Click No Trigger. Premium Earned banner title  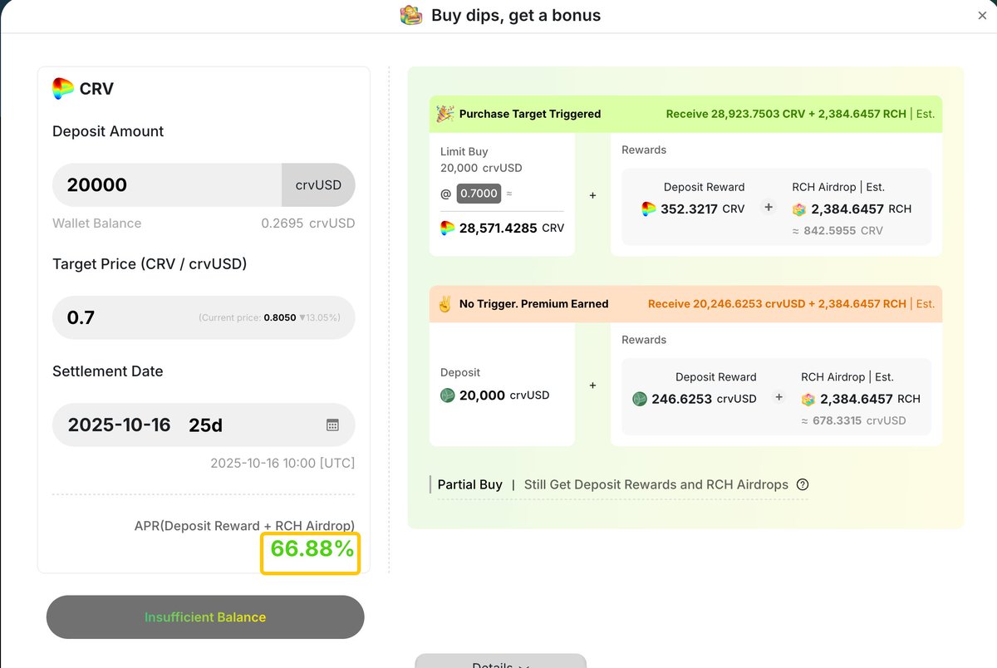point(534,304)
